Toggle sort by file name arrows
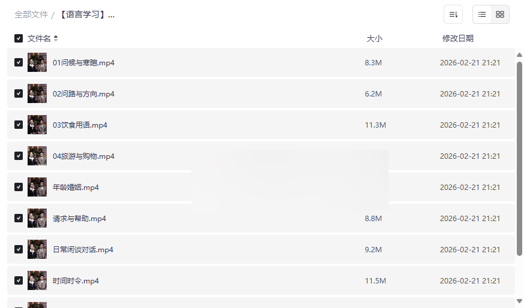 coord(56,38)
